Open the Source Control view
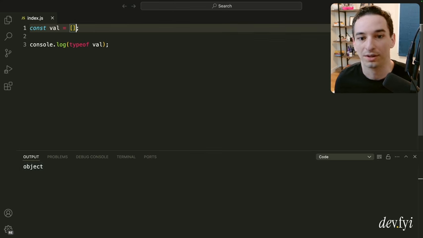The image size is (423, 238). (8, 53)
